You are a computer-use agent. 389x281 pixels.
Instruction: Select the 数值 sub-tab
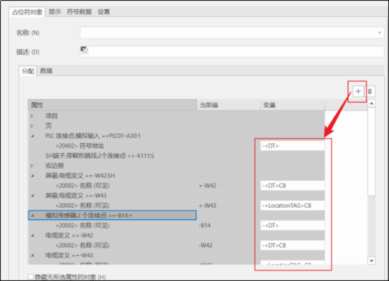pyautogui.click(x=46, y=71)
